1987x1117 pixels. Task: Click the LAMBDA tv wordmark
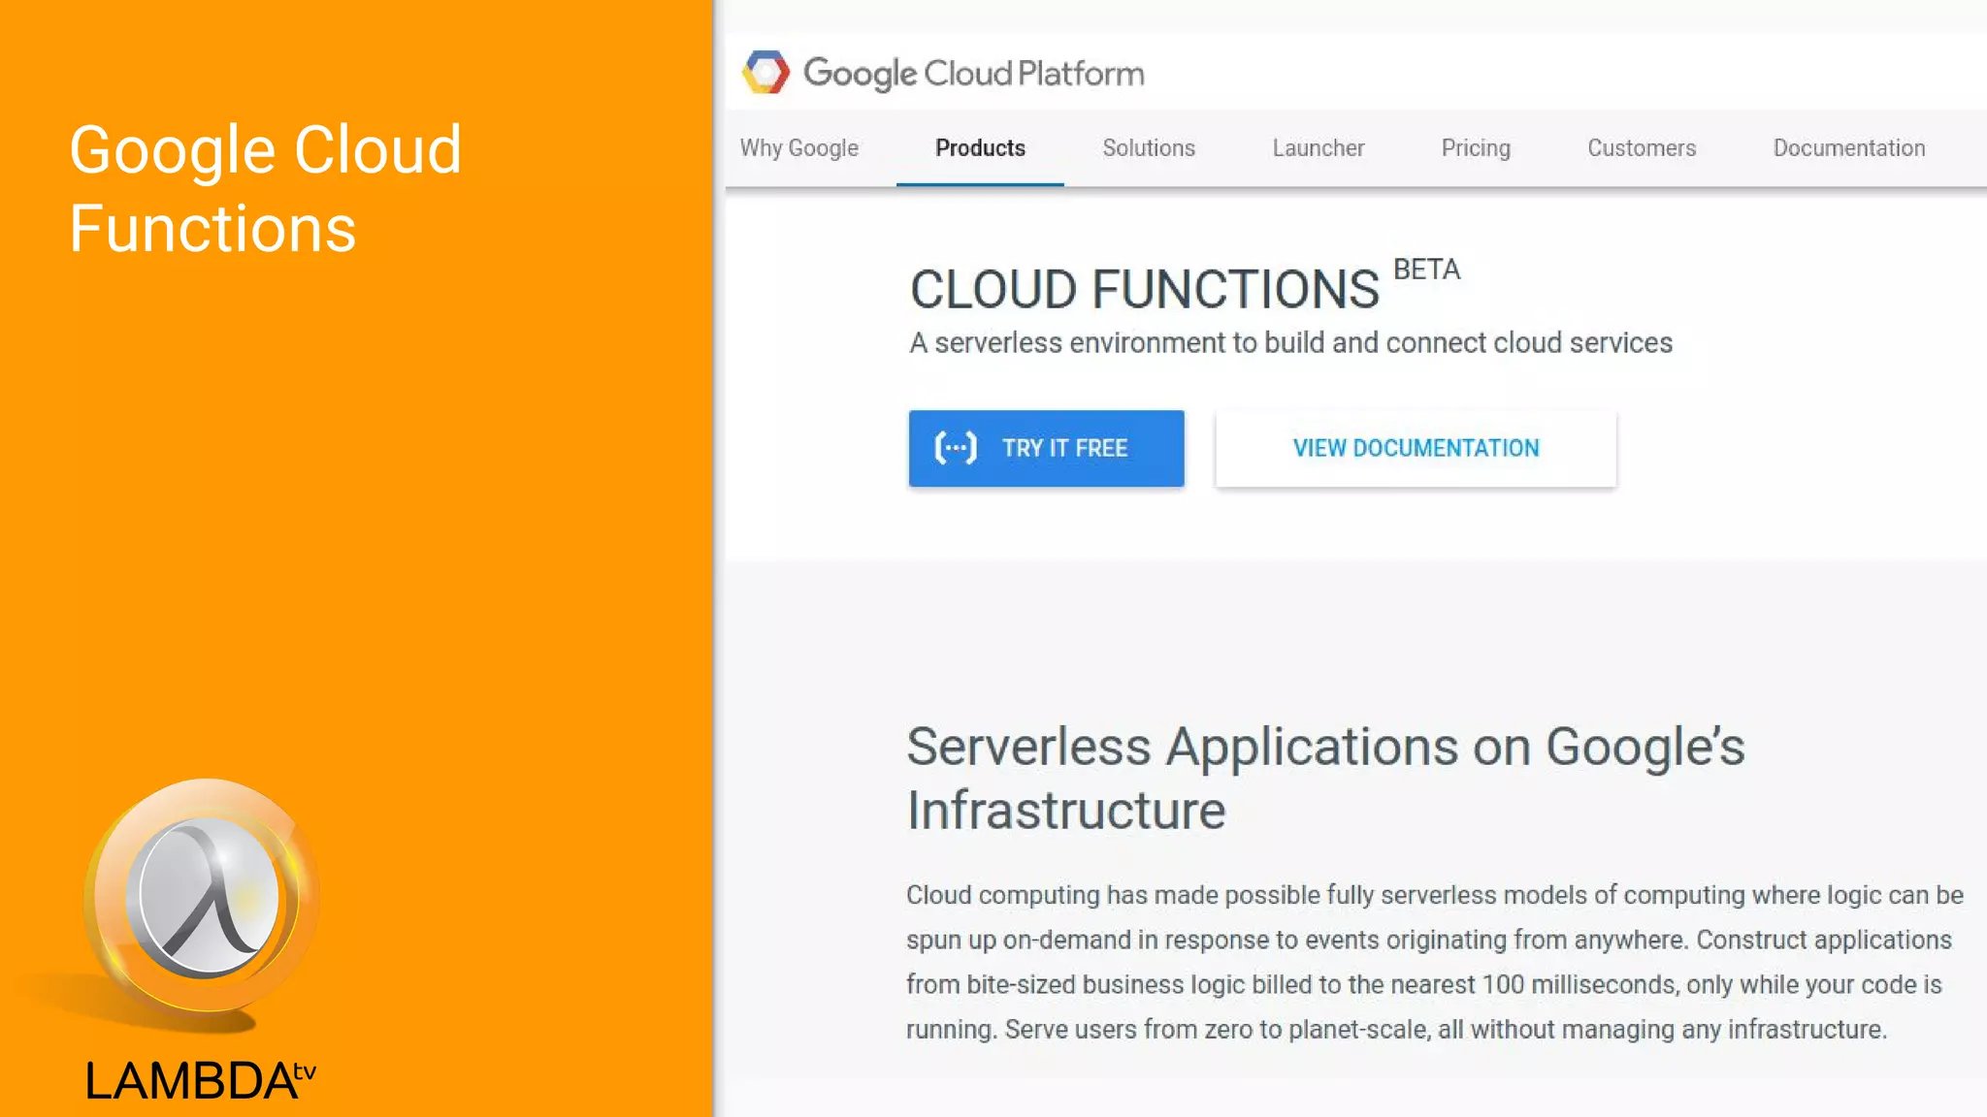tap(201, 1081)
